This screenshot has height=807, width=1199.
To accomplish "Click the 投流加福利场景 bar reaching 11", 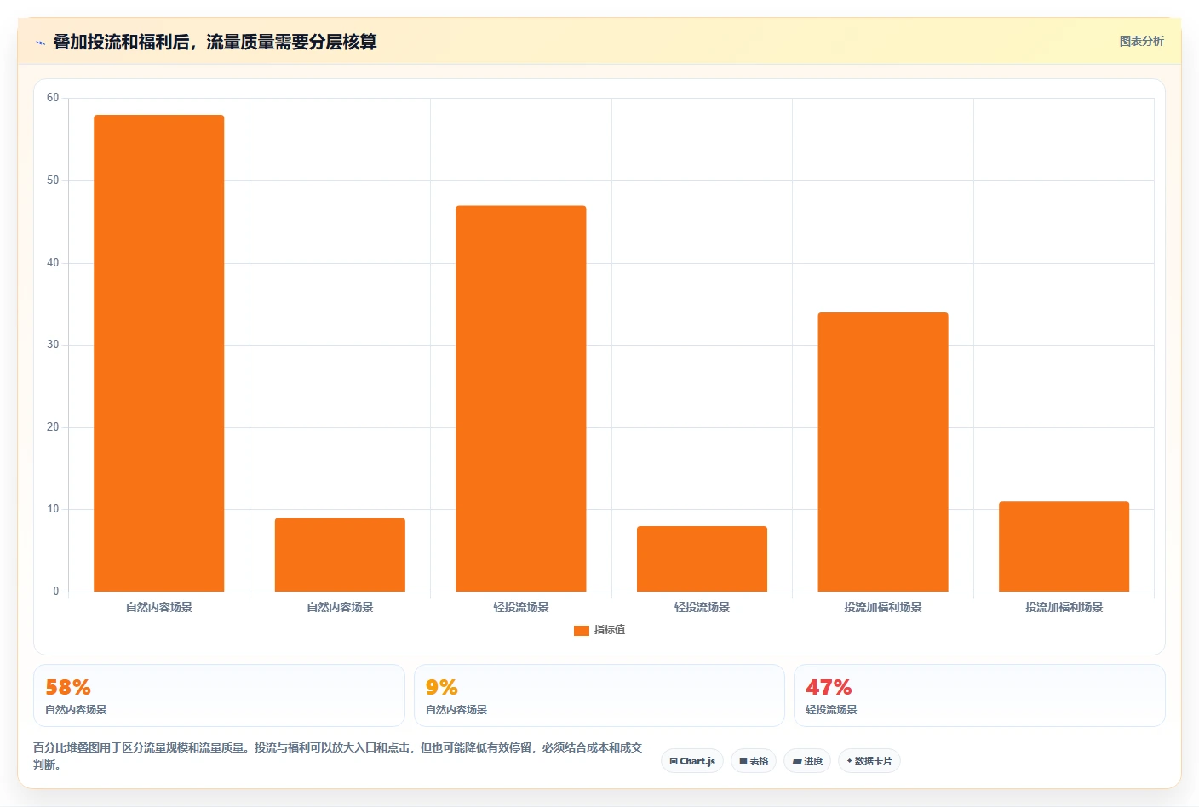I will pyautogui.click(x=1064, y=547).
